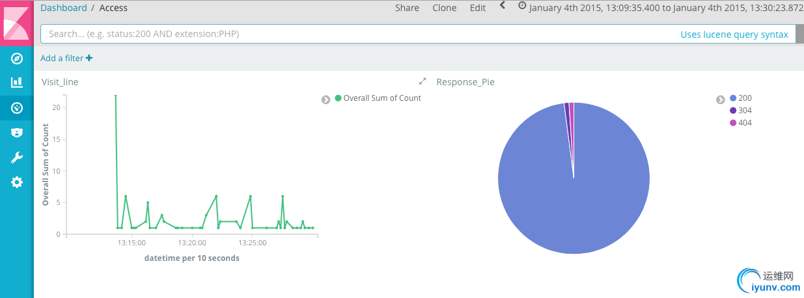Step time range backward with left chevron
Image resolution: width=804 pixels, height=298 pixels.
tap(503, 5)
